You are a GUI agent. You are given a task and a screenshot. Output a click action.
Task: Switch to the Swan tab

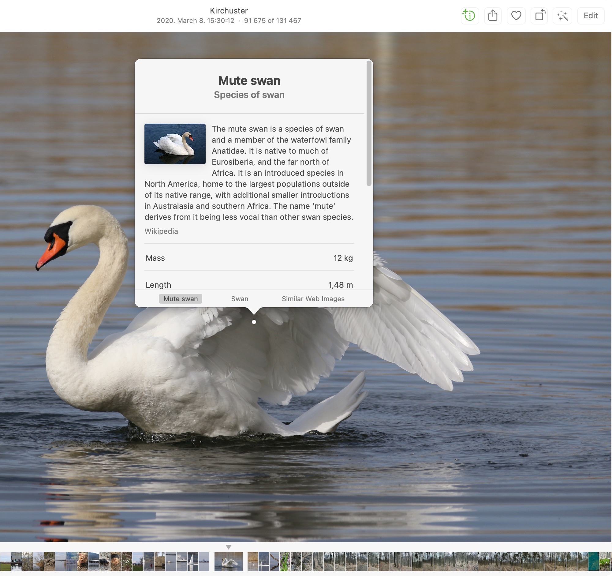(x=240, y=299)
